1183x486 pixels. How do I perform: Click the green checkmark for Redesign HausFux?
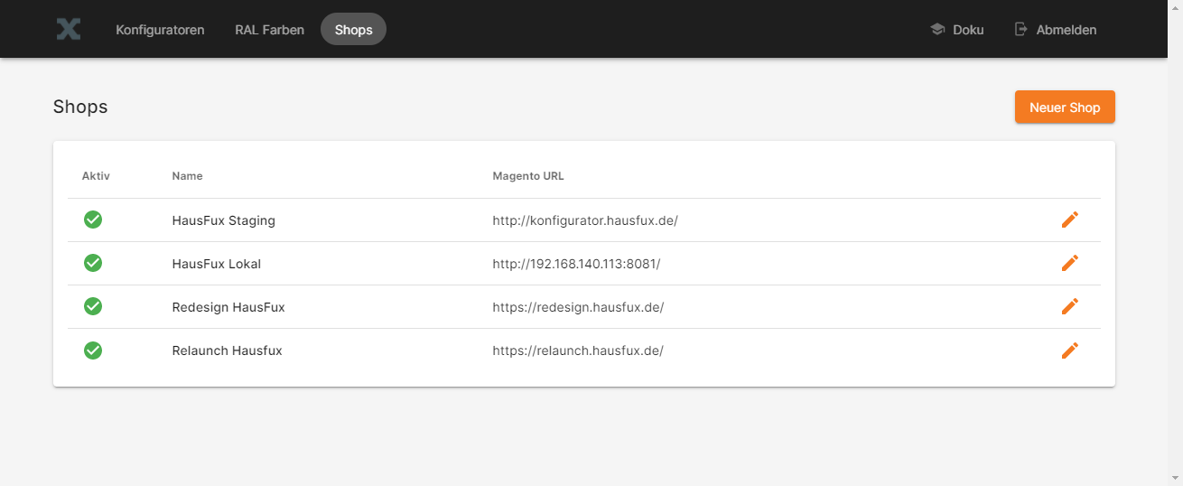point(93,306)
